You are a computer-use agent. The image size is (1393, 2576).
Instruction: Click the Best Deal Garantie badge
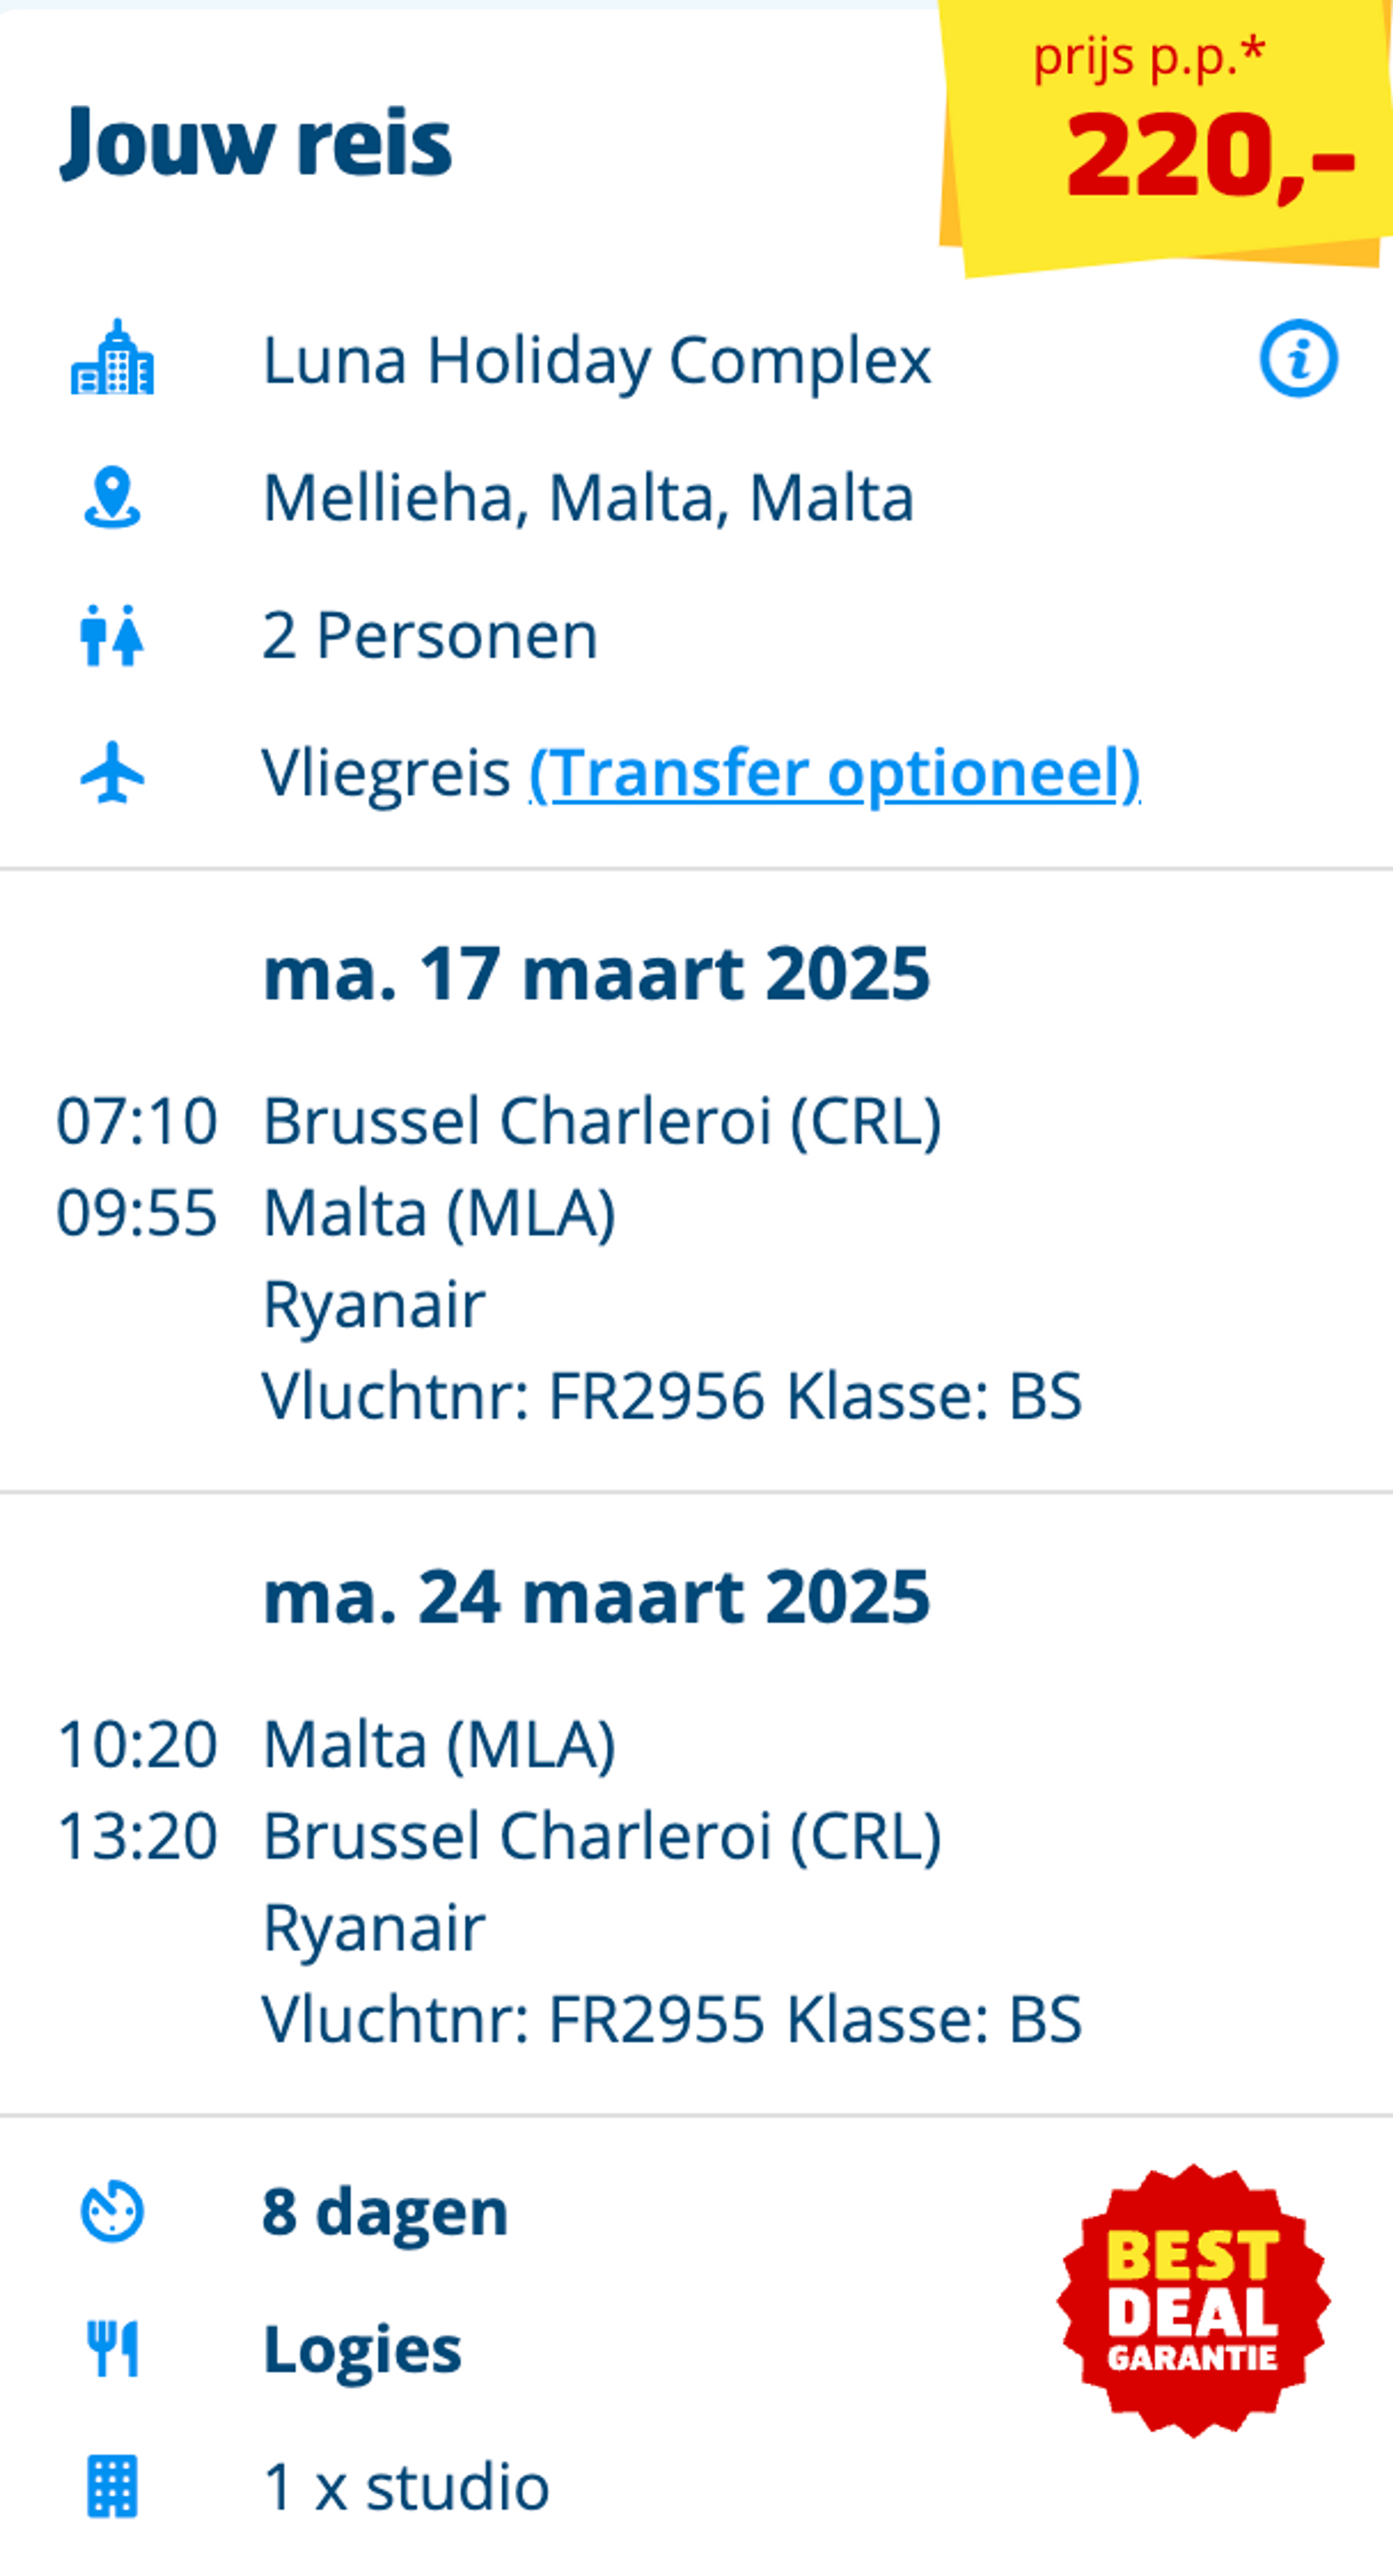pyautogui.click(x=1193, y=2300)
